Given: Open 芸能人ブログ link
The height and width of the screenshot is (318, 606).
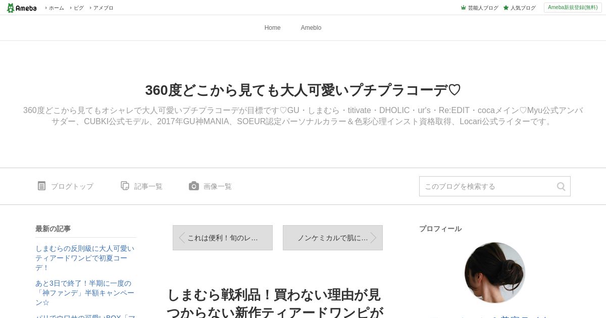Looking at the screenshot, I should (x=483, y=8).
